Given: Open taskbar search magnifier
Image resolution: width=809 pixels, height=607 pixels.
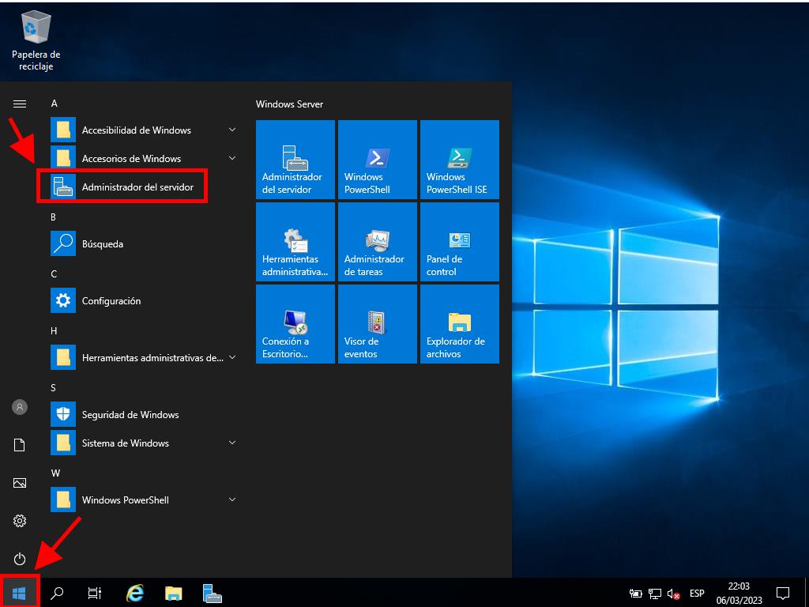Looking at the screenshot, I should point(57,593).
